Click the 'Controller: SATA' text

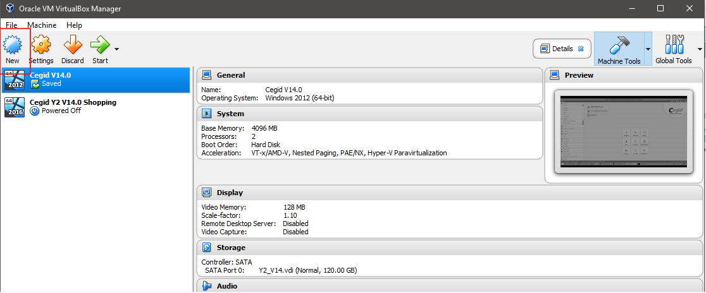pyautogui.click(x=226, y=262)
